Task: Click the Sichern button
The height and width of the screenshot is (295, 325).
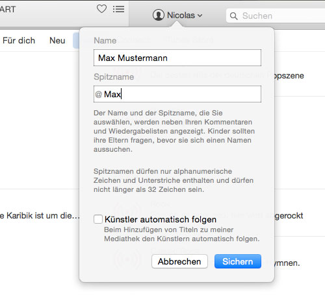Action: point(238,261)
